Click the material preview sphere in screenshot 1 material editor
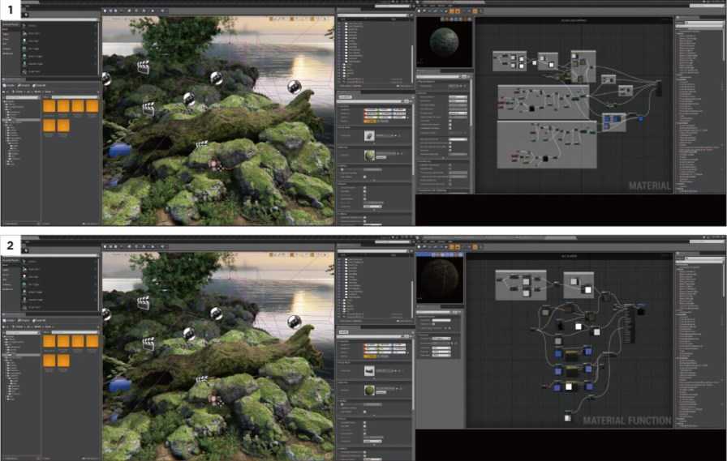The width and height of the screenshot is (727, 461). coord(444,42)
